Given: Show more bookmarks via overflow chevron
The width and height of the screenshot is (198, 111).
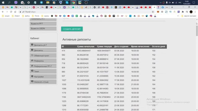Looking at the screenshot, I should click(x=178, y=16).
